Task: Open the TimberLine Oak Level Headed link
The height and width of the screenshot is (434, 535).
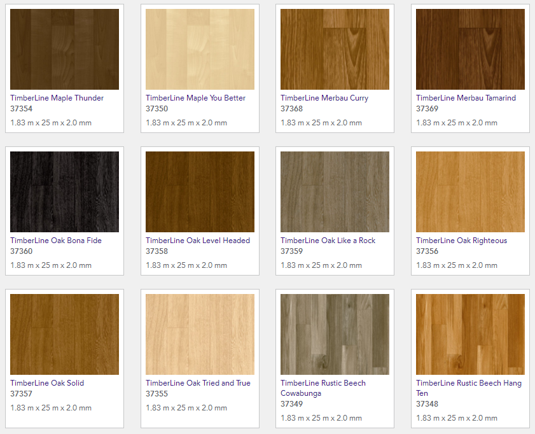Action: tap(198, 241)
